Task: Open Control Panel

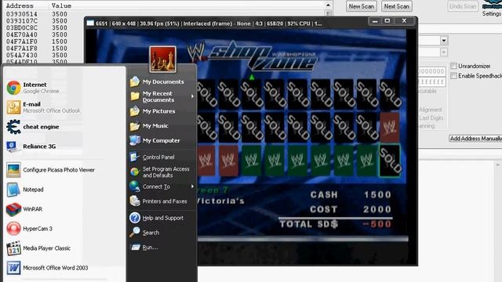Action: [x=152, y=157]
